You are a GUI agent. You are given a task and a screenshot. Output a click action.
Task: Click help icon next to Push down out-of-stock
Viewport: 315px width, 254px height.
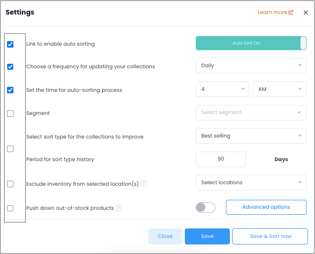(x=119, y=208)
